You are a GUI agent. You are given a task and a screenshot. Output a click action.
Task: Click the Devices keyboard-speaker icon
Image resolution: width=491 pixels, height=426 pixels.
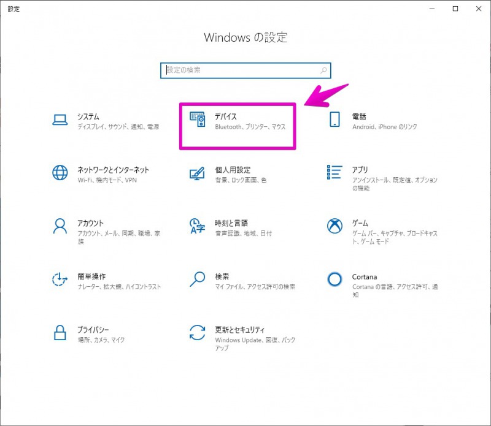click(197, 120)
